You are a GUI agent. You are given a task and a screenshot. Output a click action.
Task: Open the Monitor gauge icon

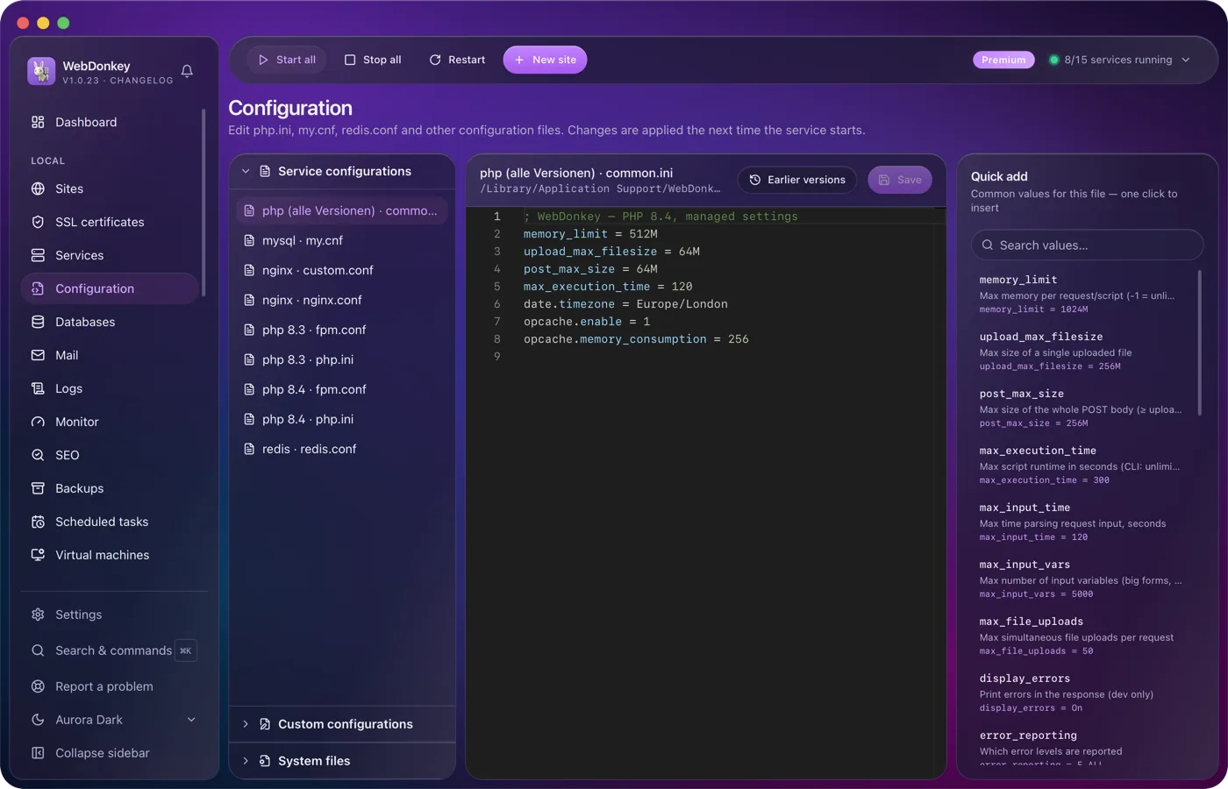tap(38, 422)
